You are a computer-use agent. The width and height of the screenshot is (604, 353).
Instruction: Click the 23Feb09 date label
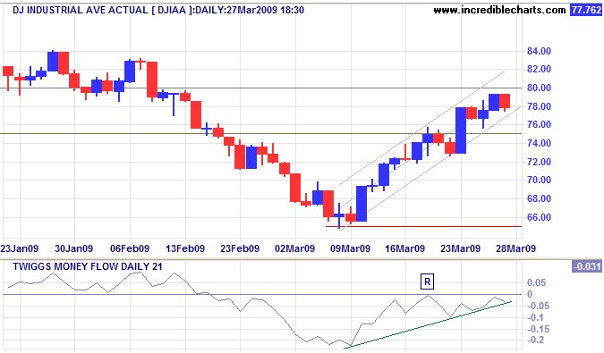point(240,248)
